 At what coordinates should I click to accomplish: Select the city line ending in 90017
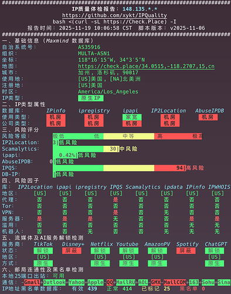click(108, 72)
